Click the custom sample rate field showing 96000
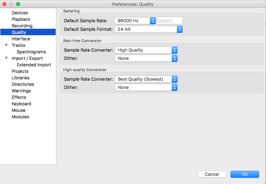266x184 pixels. (x=170, y=21)
